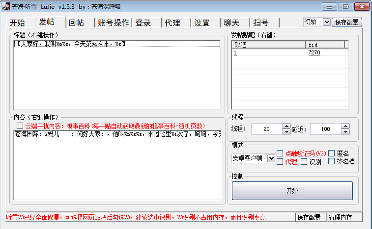
Task: Toggle the 识别 checkbox
Action: coord(304,161)
